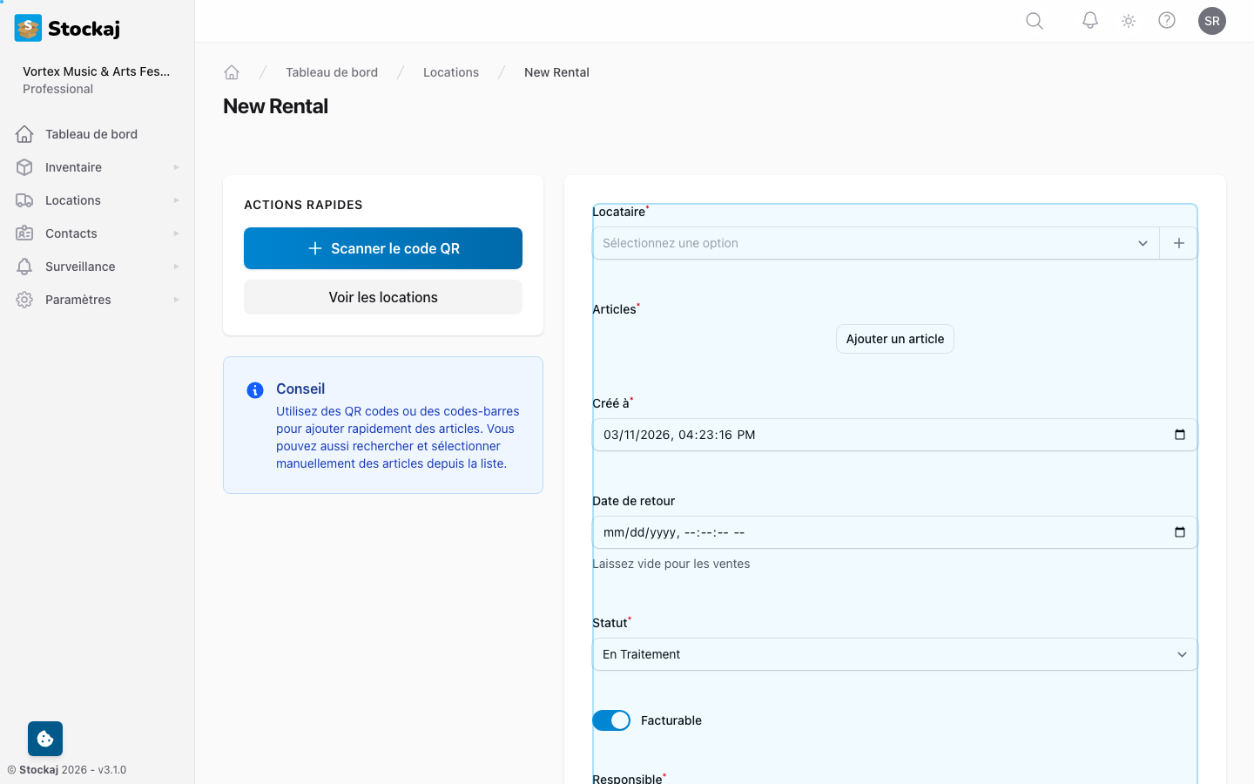
Task: Go to Tableau de bord in sidebar
Action: 91,134
